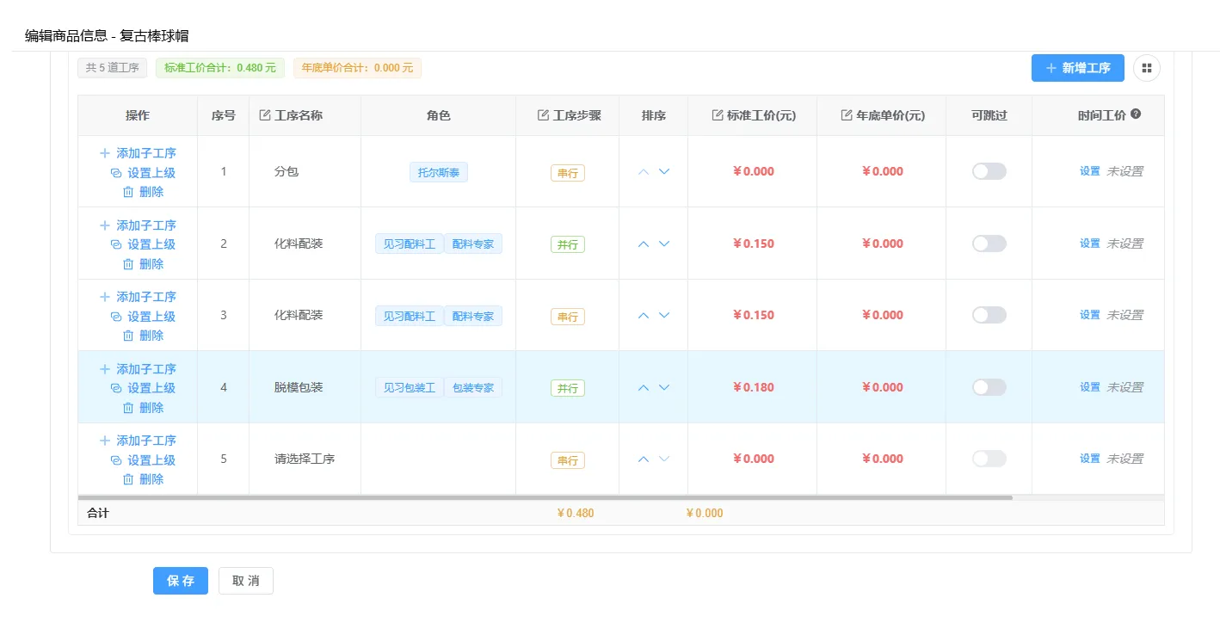Click edit icon beside 工序步骤 header
Image resolution: width=1220 pixels, height=635 pixels.
[543, 115]
